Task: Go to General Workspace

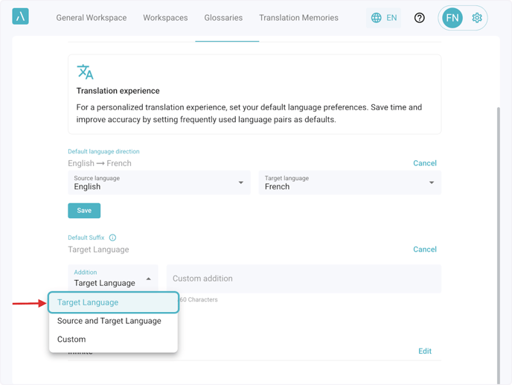Action: pos(92,18)
